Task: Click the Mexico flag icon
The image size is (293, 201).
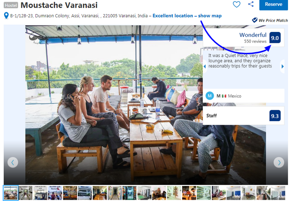Action: 224,96
